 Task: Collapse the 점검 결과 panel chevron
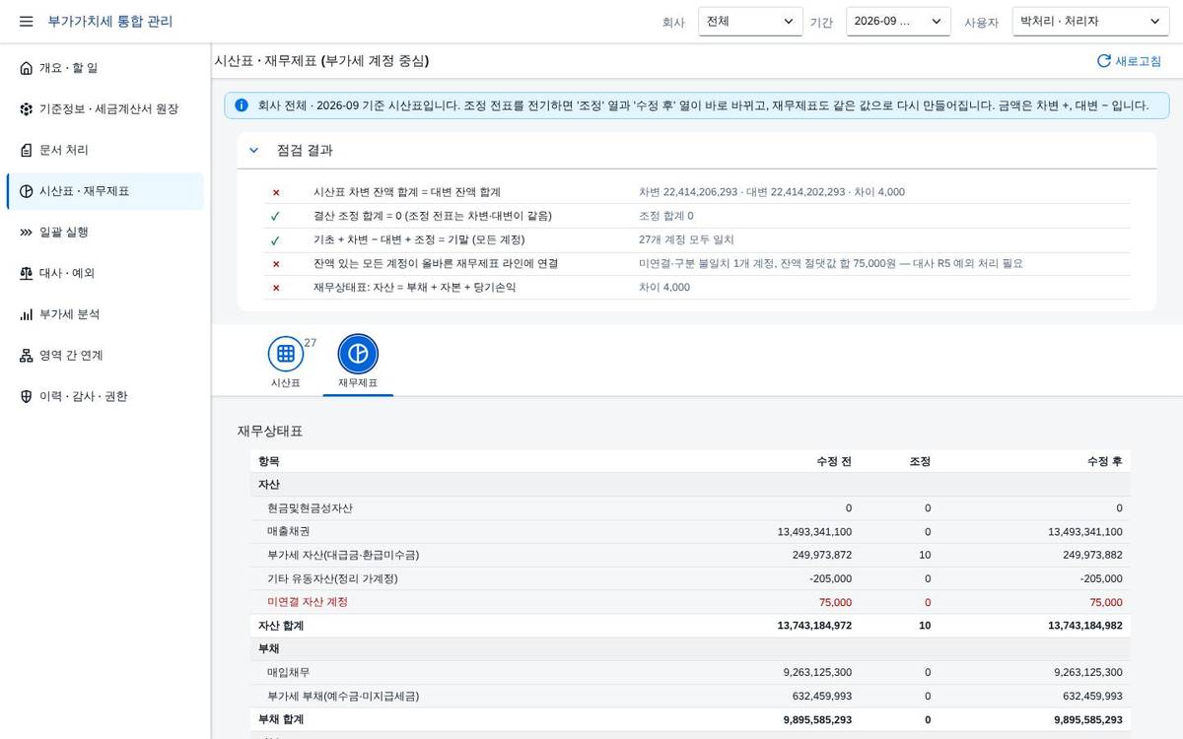point(253,151)
